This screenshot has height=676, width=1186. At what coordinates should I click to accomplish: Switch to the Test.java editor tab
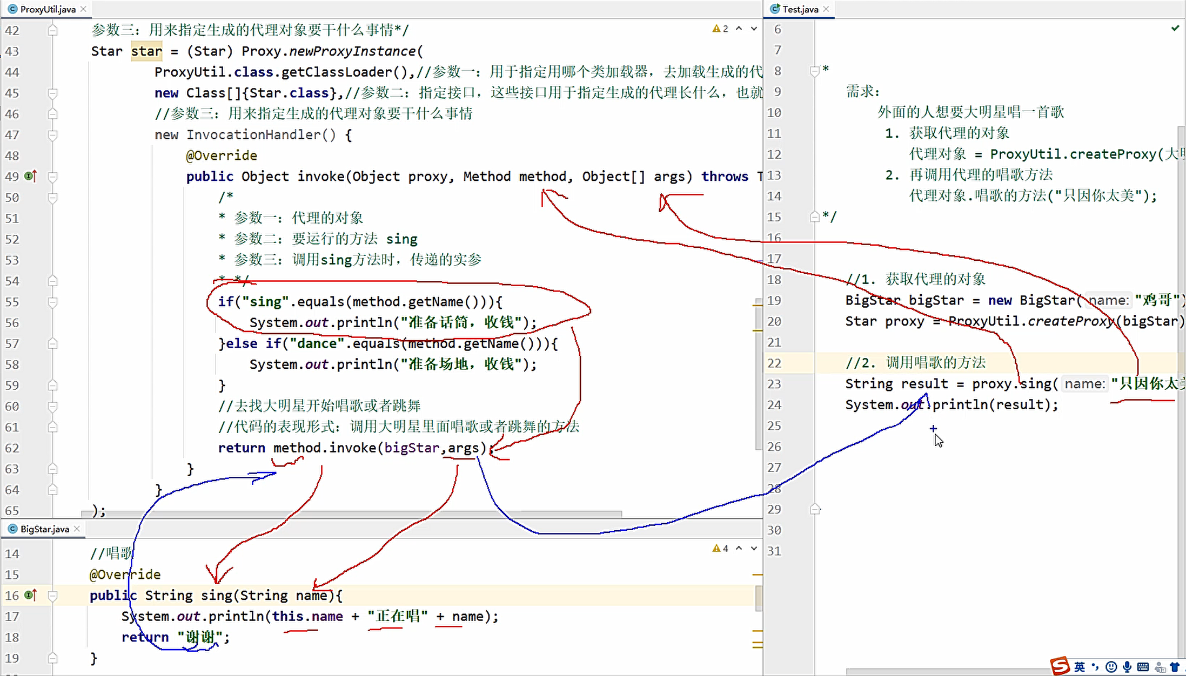click(800, 9)
